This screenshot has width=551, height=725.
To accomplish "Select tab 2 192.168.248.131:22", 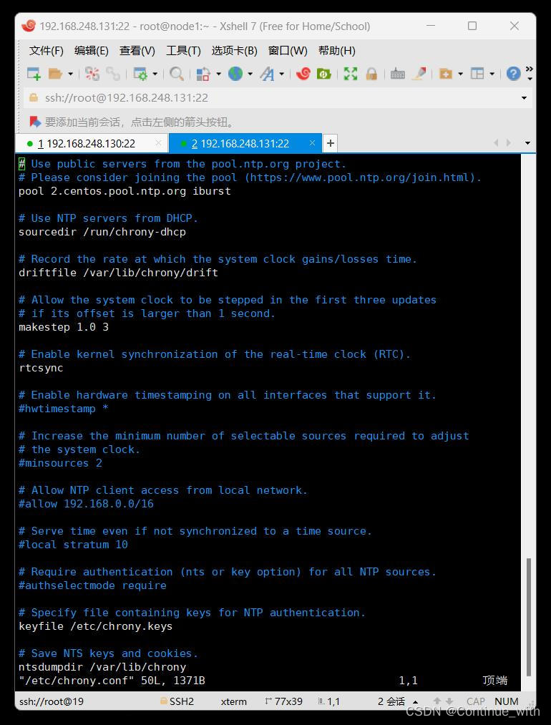I will point(240,143).
